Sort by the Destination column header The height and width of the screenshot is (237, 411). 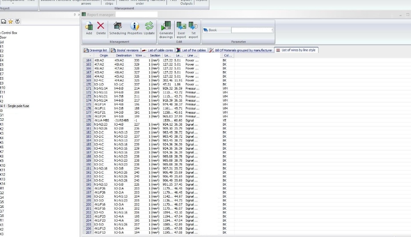[x=124, y=55]
